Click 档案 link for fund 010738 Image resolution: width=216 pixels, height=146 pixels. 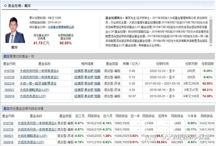click(98, 71)
